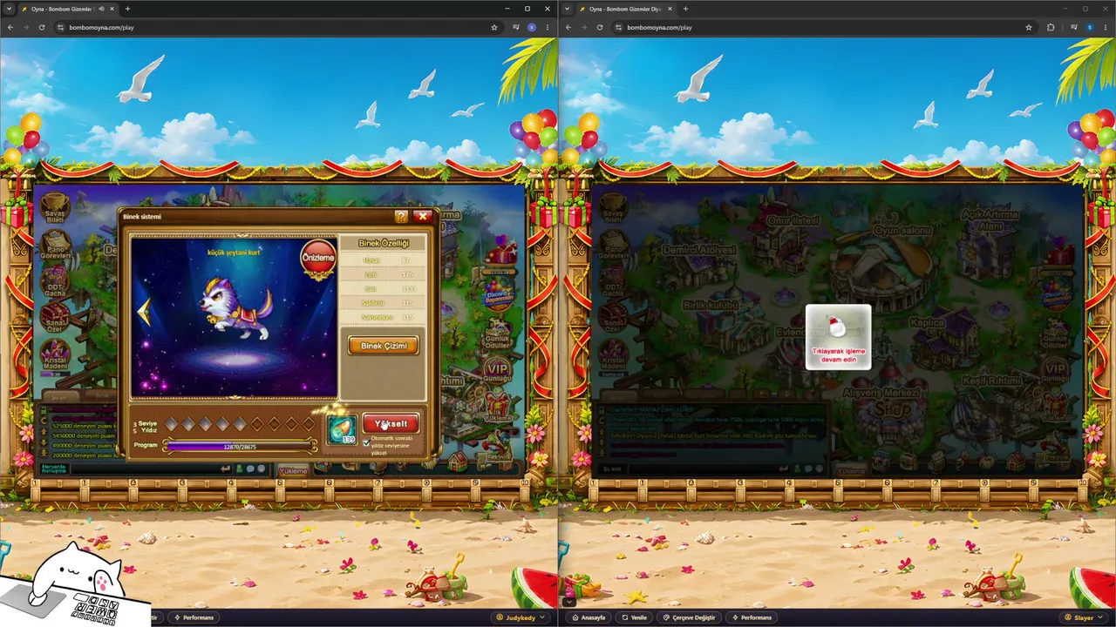Screen dimensions: 1116x627
Task: Reload the right browser window page
Action: tap(599, 27)
